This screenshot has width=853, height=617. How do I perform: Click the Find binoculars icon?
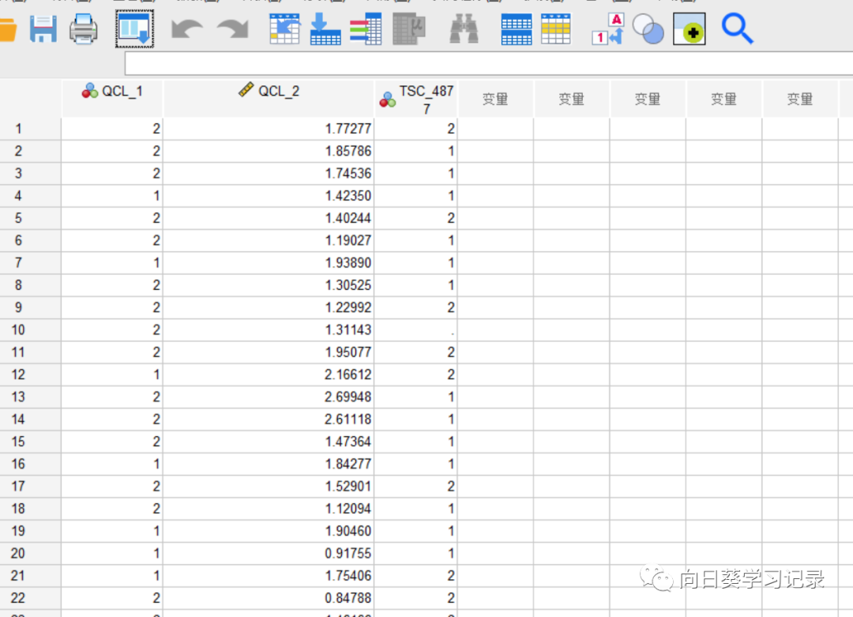464,29
